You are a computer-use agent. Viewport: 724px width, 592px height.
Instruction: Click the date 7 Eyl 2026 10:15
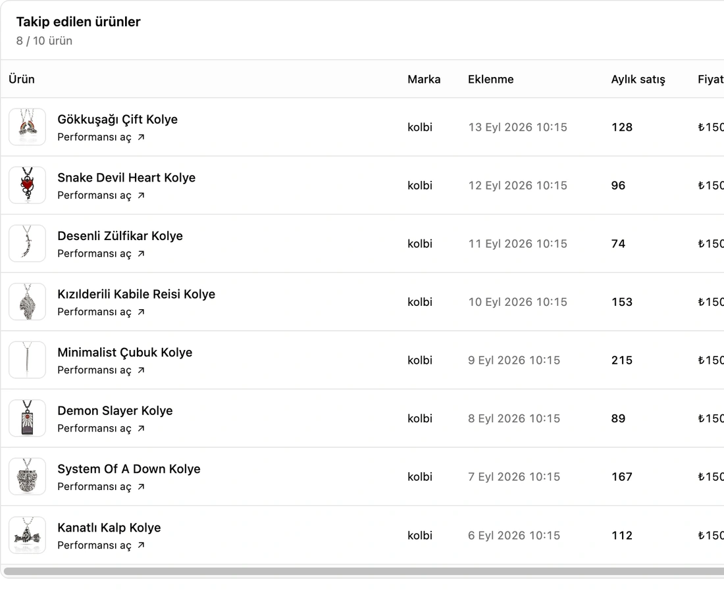pos(514,477)
